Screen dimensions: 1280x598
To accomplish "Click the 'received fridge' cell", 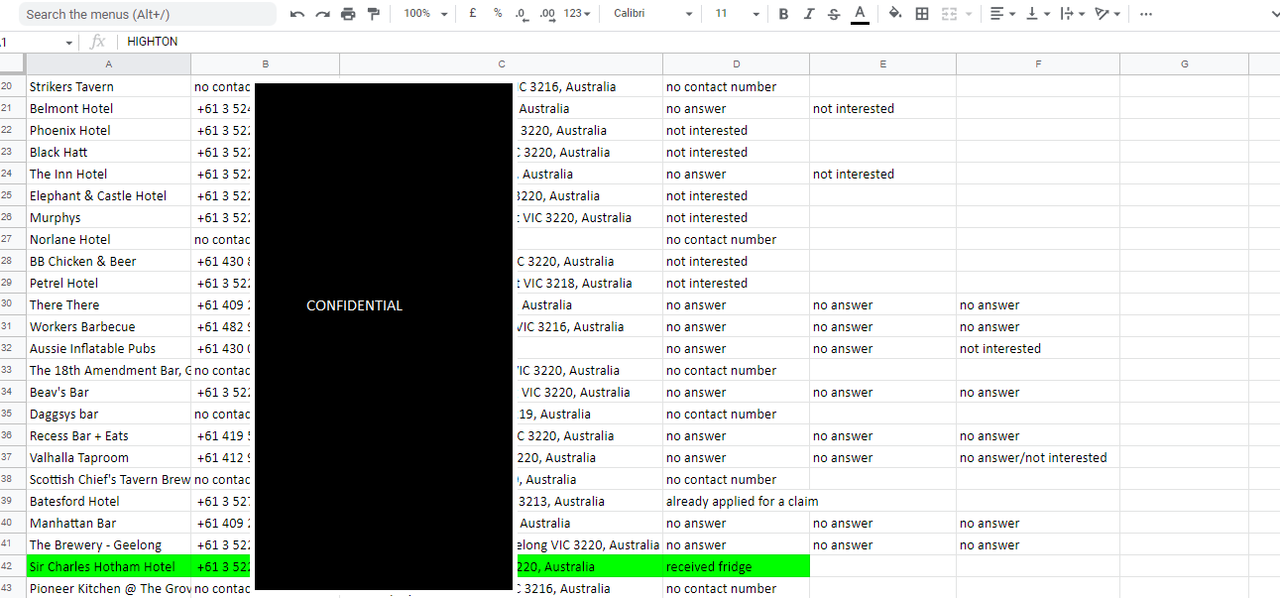I will [737, 566].
